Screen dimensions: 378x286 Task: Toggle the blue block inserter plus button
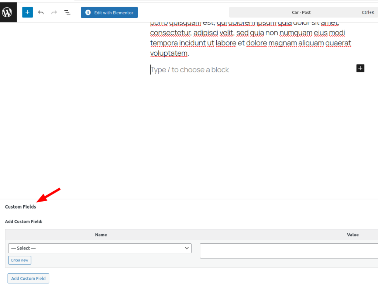pyautogui.click(x=27, y=12)
